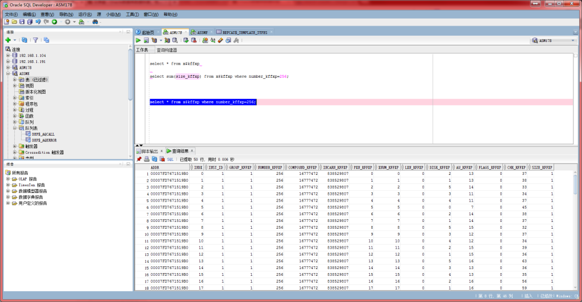The width and height of the screenshot is (582, 302).
Task: Click green plus New Connection icon
Action: [8, 40]
